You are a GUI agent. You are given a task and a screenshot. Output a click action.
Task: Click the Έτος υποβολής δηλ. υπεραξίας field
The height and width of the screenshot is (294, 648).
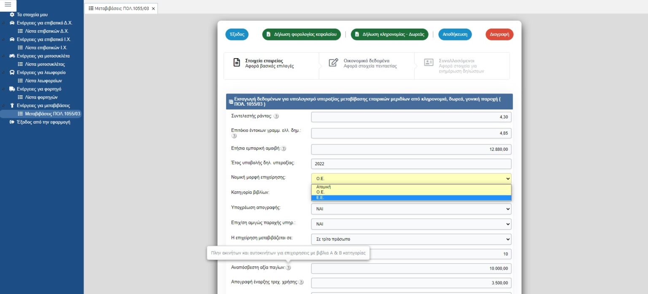click(x=411, y=164)
